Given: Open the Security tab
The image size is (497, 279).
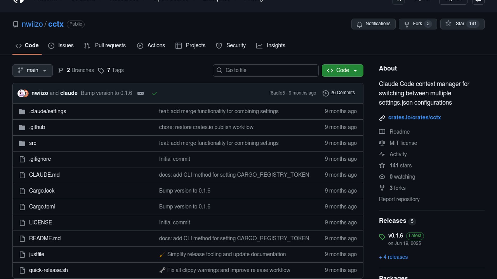Looking at the screenshot, I should (231, 45).
